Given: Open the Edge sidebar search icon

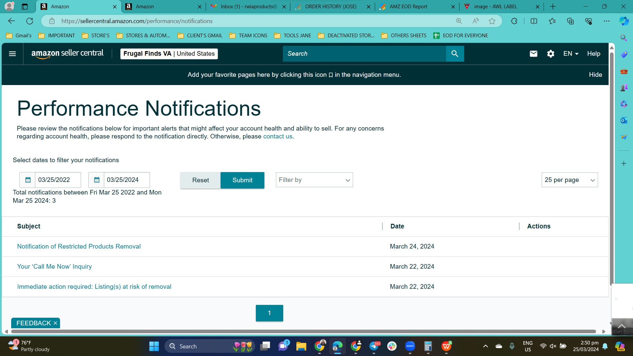Looking at the screenshot, I should click(624, 38).
